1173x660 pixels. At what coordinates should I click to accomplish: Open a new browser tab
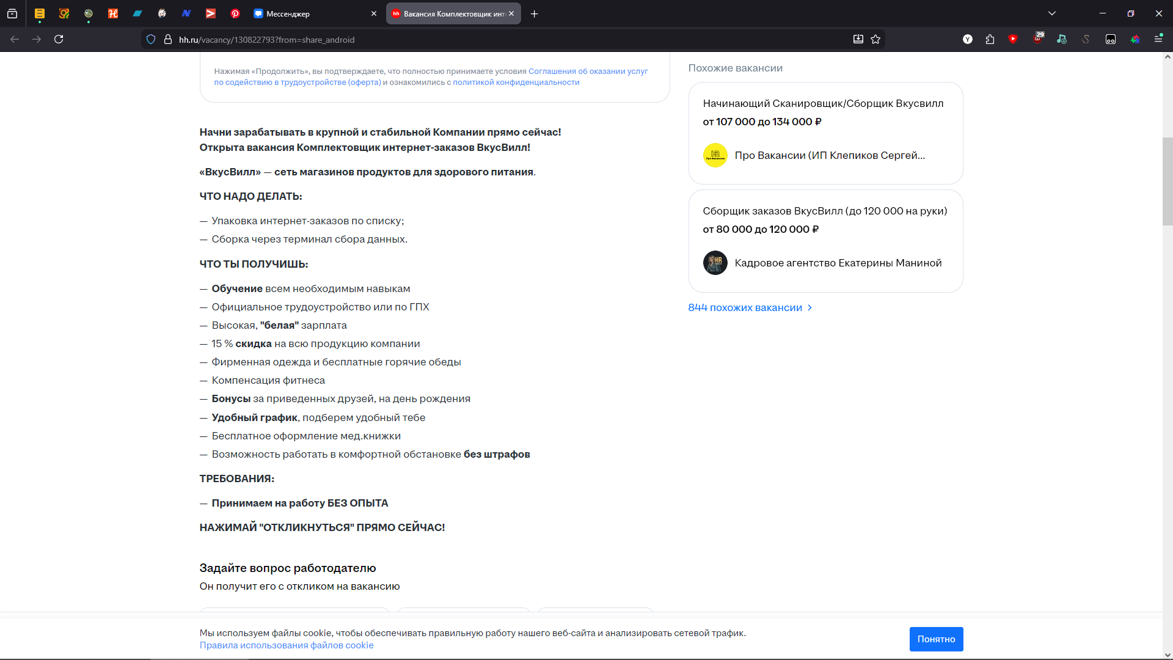(x=535, y=13)
